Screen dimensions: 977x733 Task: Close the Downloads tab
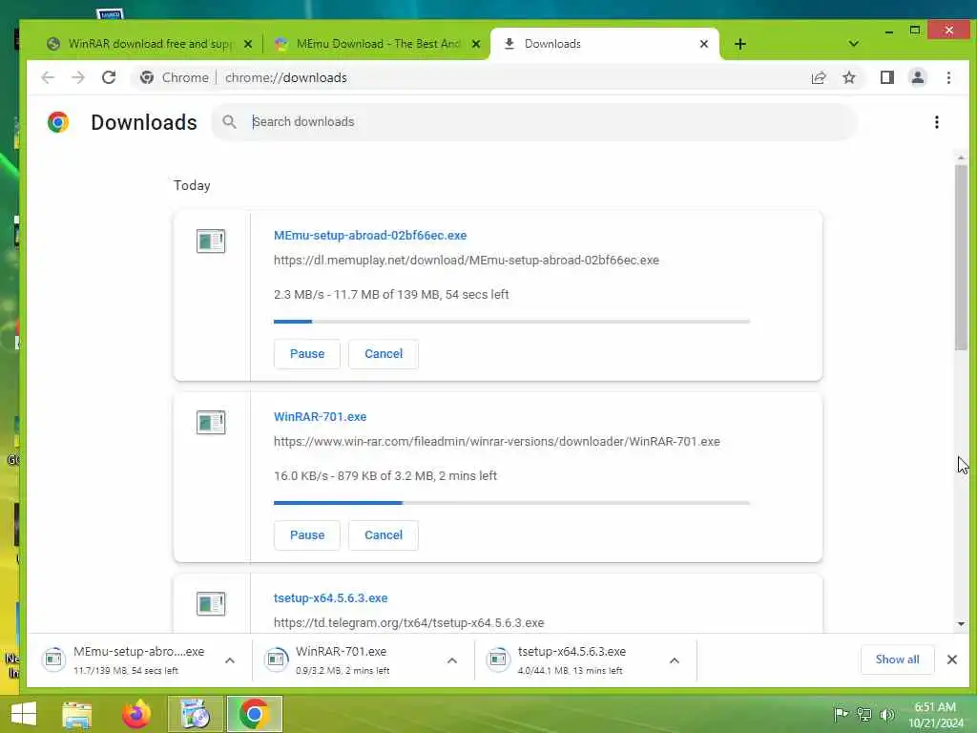tap(704, 44)
